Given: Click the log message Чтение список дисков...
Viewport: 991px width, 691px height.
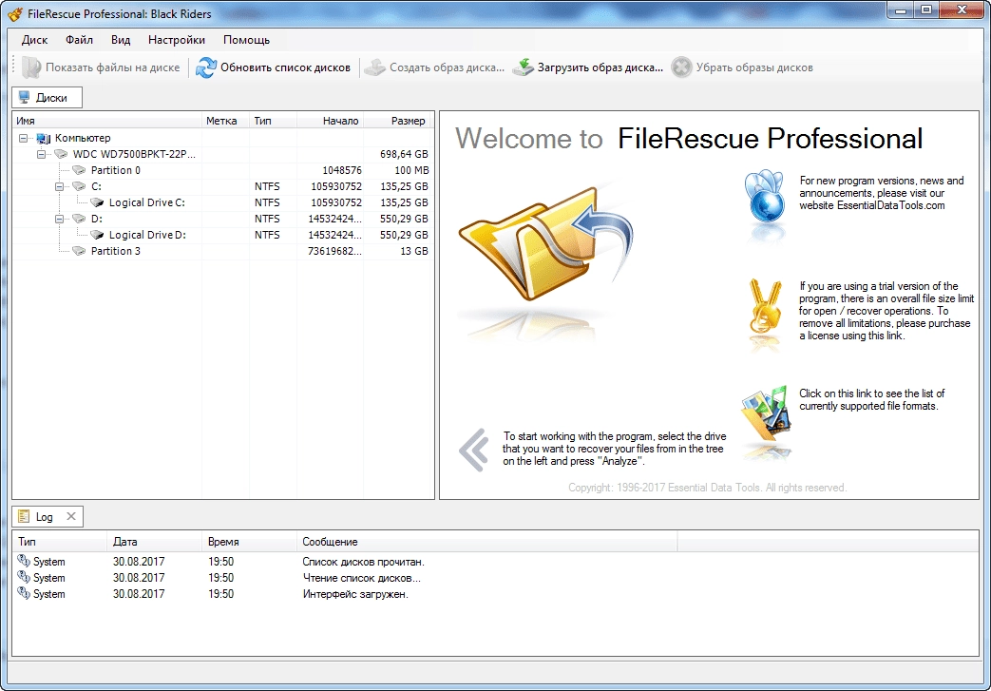Looking at the screenshot, I should [x=361, y=578].
